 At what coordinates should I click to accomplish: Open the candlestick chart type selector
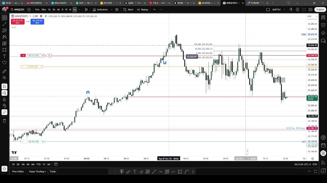point(86,9)
